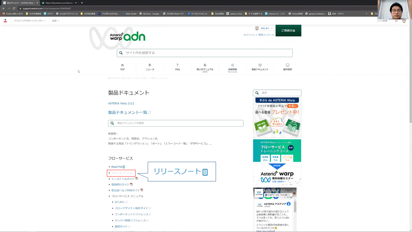
Task: Reload the page in browser
Action: [14, 8]
